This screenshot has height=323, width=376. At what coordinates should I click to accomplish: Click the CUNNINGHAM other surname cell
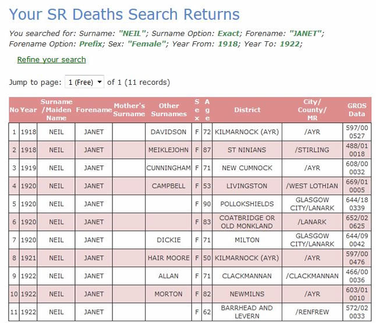click(169, 168)
